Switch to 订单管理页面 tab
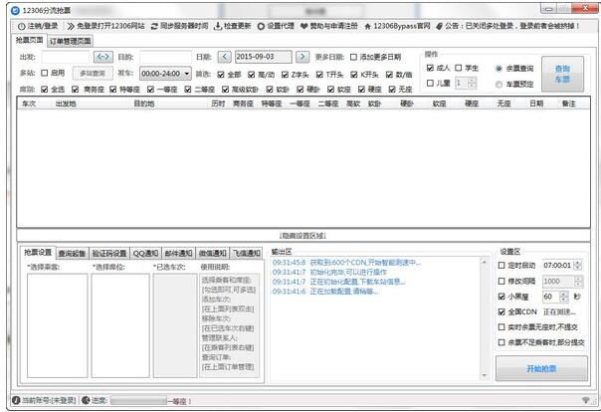The width and height of the screenshot is (601, 412). (70, 41)
